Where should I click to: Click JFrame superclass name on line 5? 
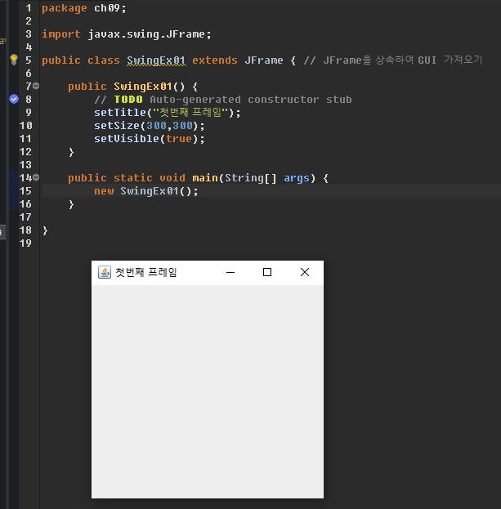264,60
